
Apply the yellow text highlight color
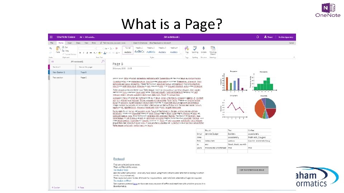(x=100, y=53)
